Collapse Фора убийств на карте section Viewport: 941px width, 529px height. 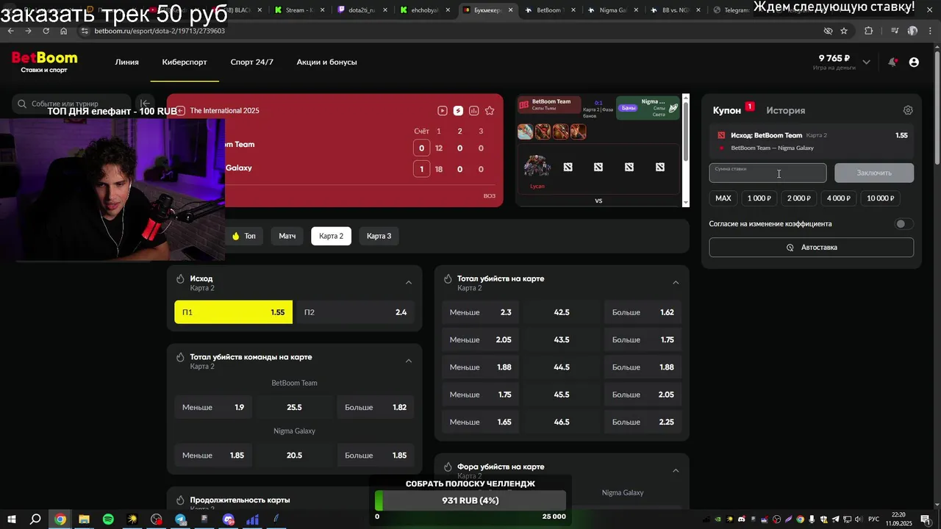click(x=676, y=471)
